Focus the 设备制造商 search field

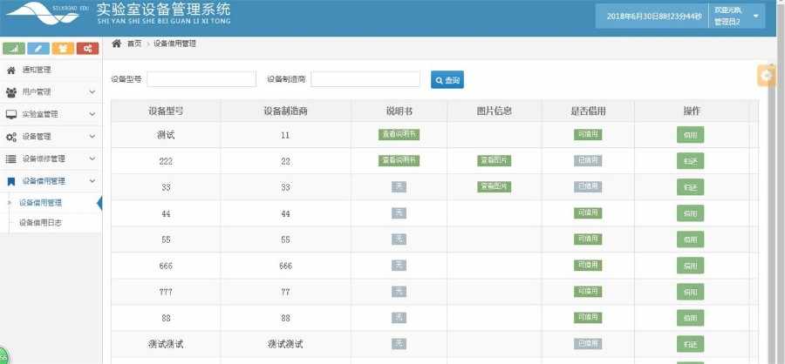[x=365, y=79]
